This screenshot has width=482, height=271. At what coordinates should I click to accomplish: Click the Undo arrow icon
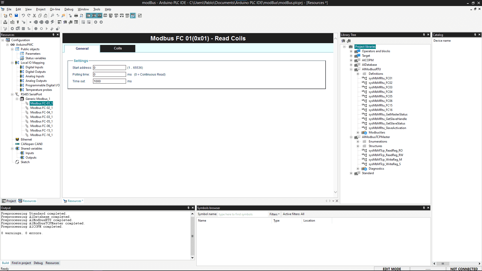pyautogui.click(x=23, y=16)
